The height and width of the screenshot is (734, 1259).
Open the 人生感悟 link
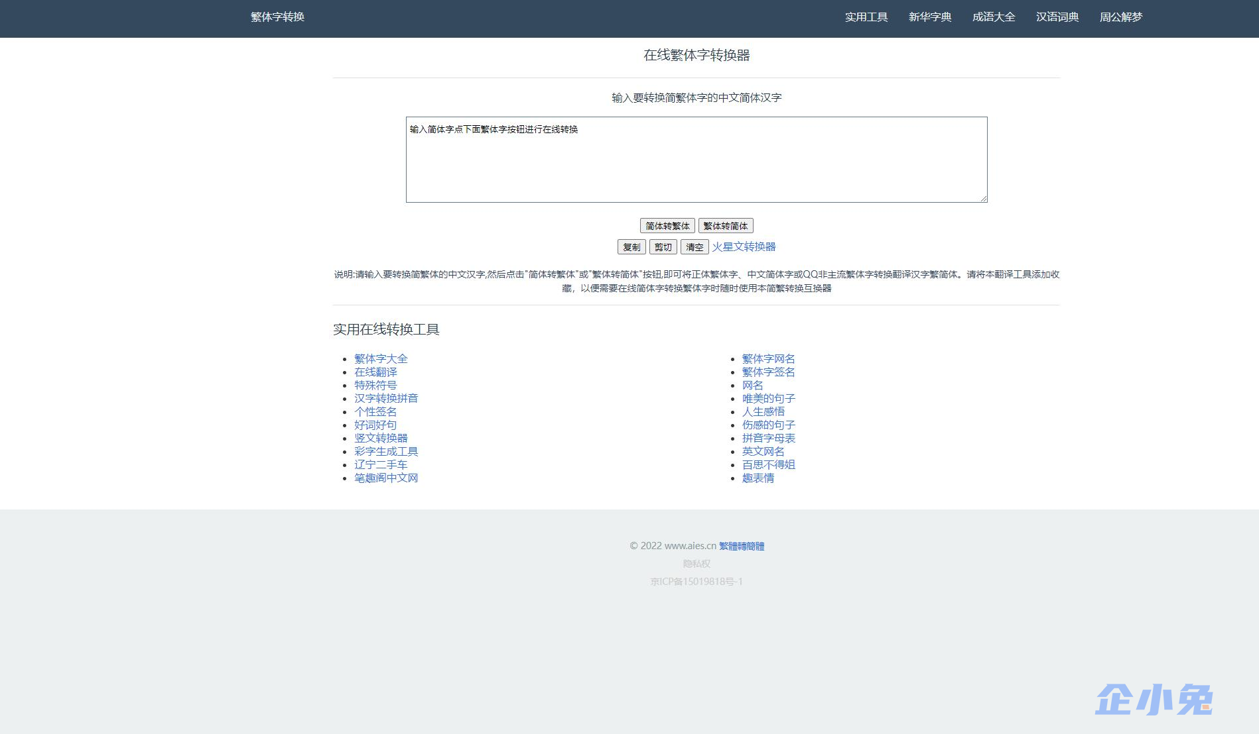pos(763,411)
